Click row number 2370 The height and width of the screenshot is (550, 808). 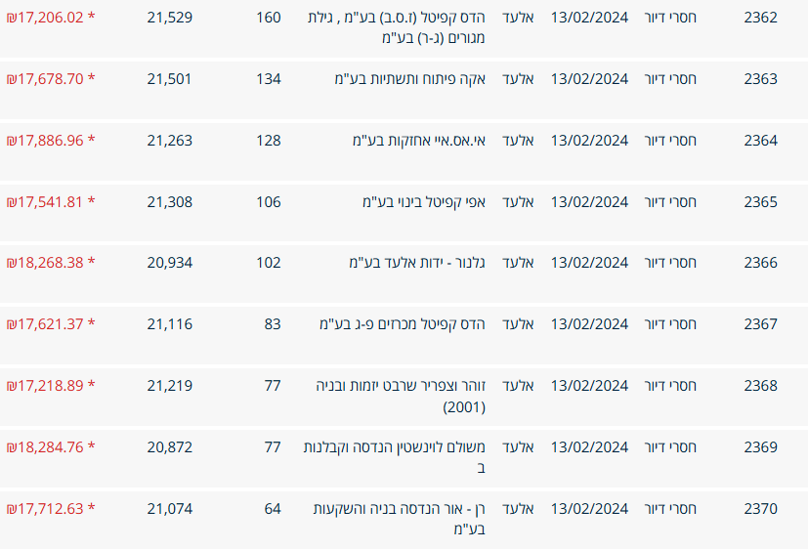click(x=760, y=509)
